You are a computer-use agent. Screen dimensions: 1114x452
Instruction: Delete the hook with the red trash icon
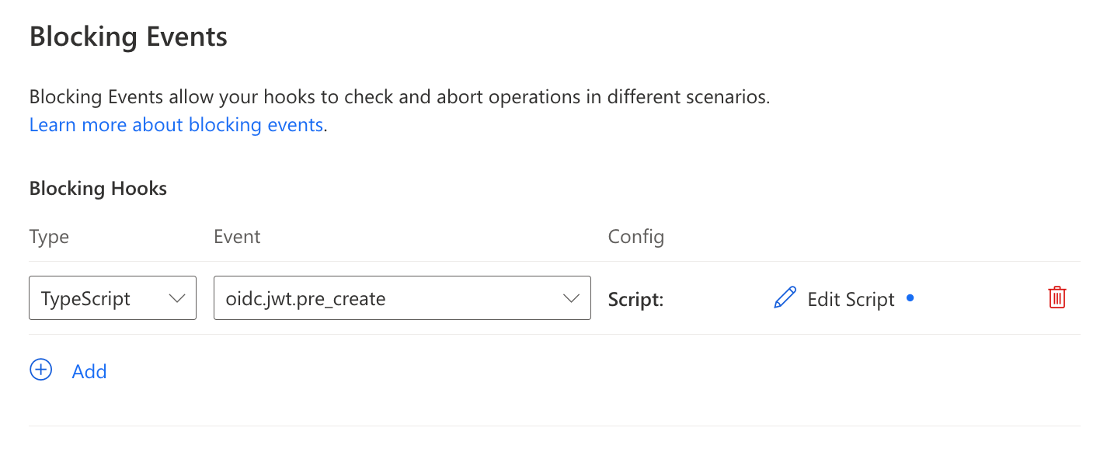pos(1057,297)
